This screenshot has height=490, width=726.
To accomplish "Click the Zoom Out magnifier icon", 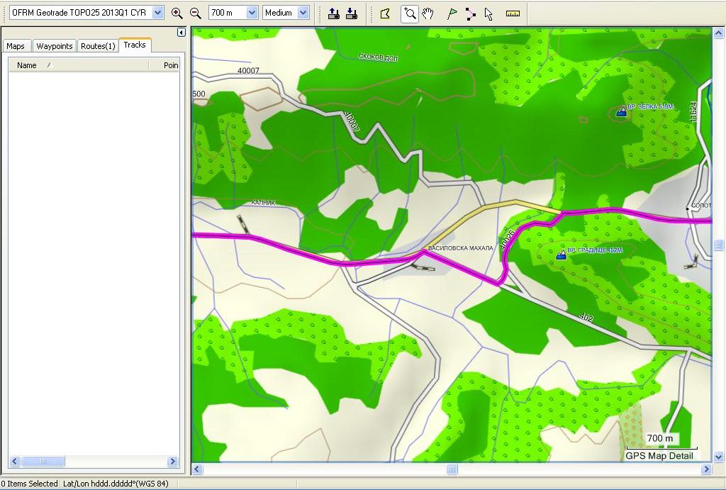I will point(196,13).
